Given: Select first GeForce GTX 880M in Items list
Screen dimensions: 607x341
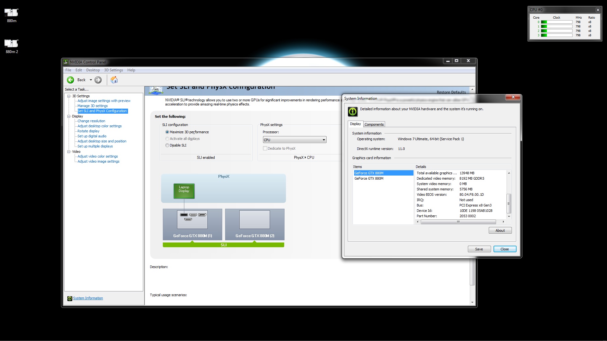Looking at the screenshot, I should pyautogui.click(x=383, y=173).
